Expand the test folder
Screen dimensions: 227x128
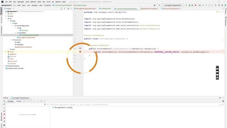(x=8, y=49)
